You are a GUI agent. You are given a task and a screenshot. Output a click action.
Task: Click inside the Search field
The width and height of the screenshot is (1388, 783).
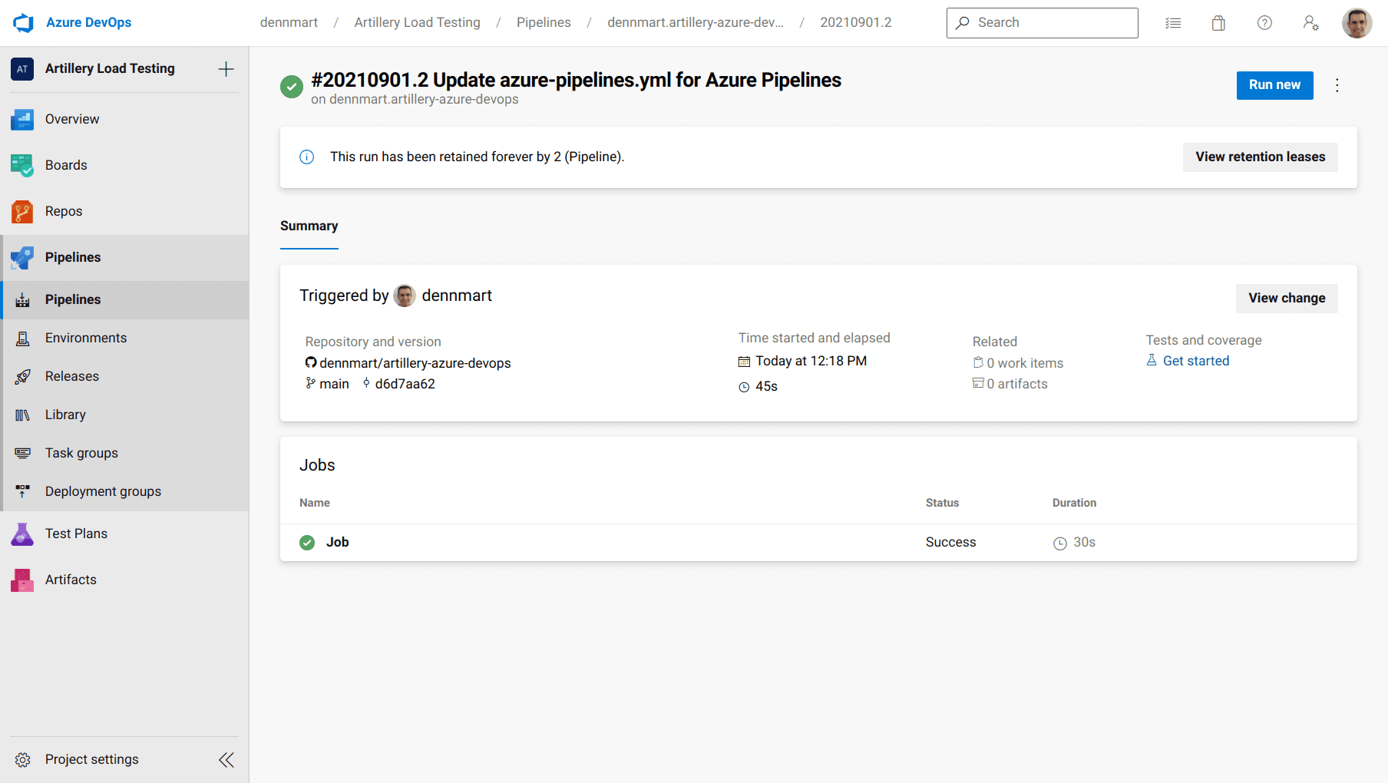pos(1042,22)
